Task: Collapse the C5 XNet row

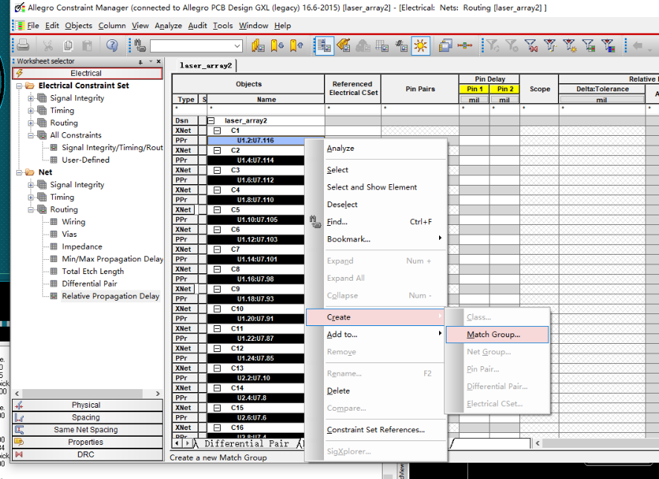Action: pyautogui.click(x=217, y=209)
